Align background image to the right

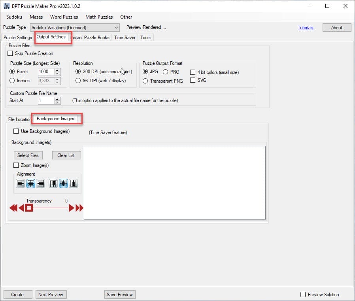[40, 184]
